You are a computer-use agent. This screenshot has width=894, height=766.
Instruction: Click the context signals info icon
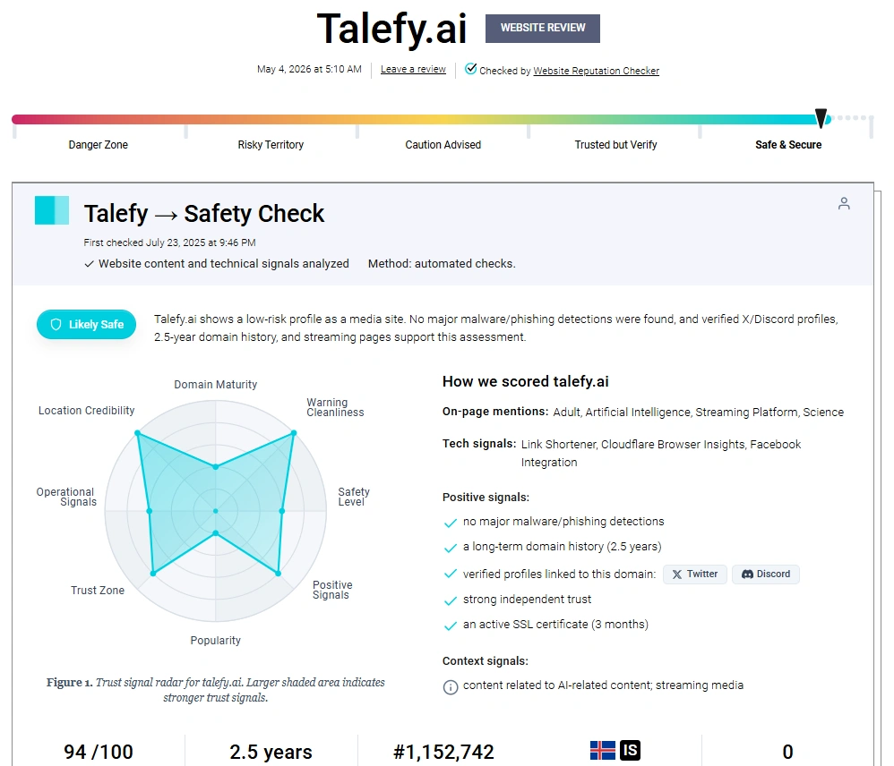451,687
